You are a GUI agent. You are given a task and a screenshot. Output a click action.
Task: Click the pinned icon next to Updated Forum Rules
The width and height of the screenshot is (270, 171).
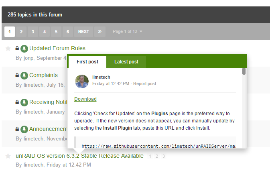pos(24,49)
